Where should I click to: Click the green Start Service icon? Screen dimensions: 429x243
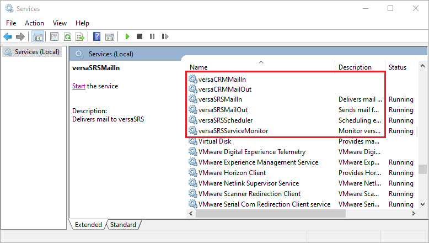click(127, 36)
